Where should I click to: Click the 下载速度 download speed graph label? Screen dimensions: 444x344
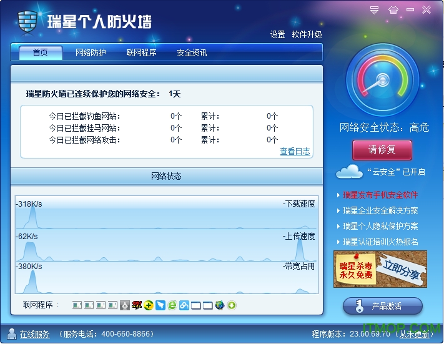(x=300, y=204)
